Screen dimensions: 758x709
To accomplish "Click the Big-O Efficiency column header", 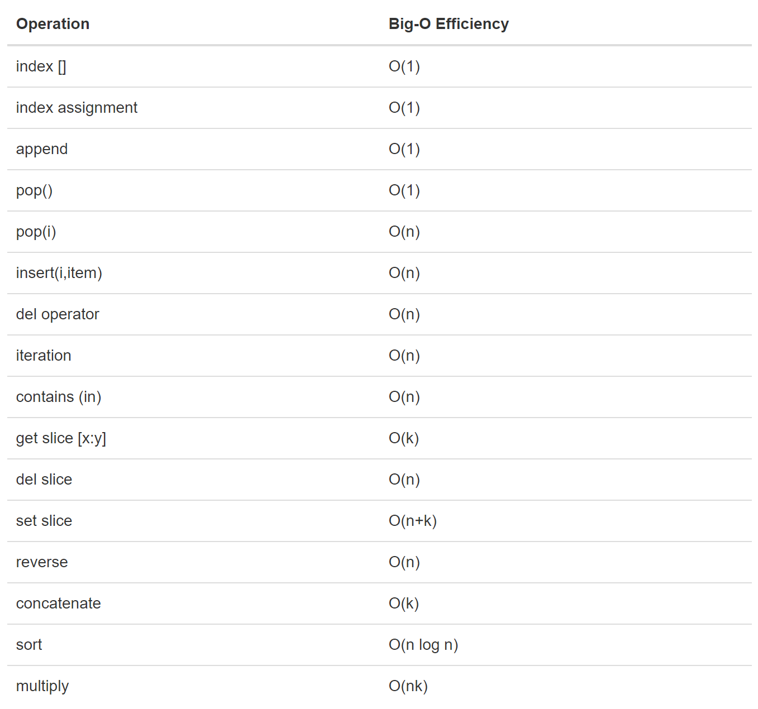I will (x=448, y=24).
